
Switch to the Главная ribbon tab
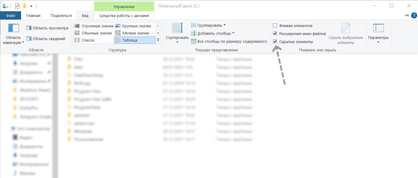coord(33,16)
